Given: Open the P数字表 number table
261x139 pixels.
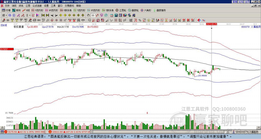Looking at the screenshot, I should point(66,10).
